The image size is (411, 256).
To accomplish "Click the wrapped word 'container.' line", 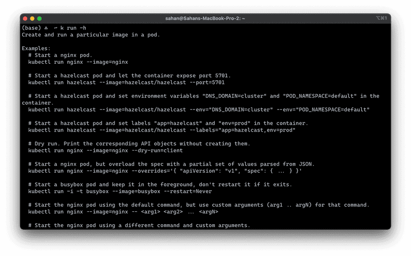I will [x=38, y=103].
